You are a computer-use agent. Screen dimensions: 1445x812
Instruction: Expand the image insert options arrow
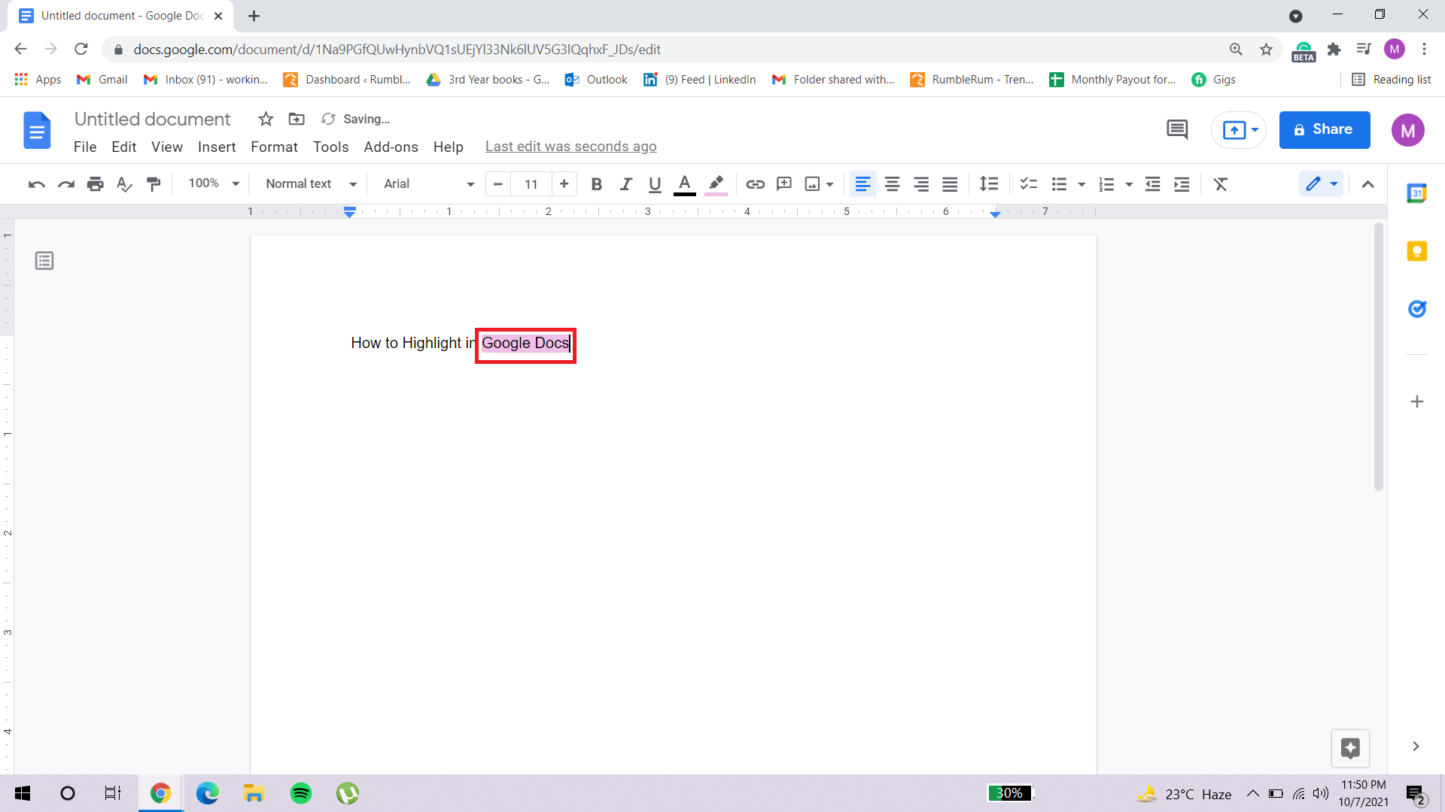(830, 184)
